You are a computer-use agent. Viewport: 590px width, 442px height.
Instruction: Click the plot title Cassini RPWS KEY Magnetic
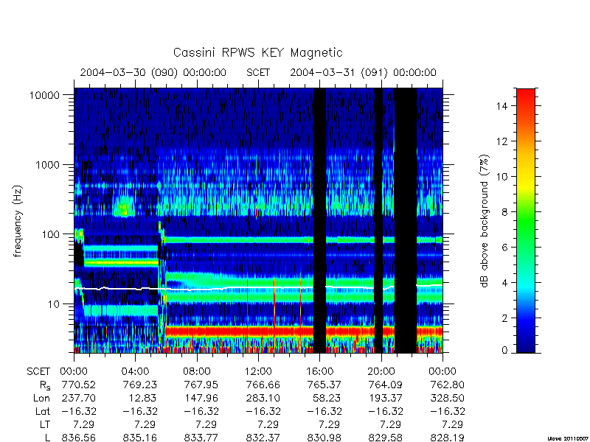[257, 52]
